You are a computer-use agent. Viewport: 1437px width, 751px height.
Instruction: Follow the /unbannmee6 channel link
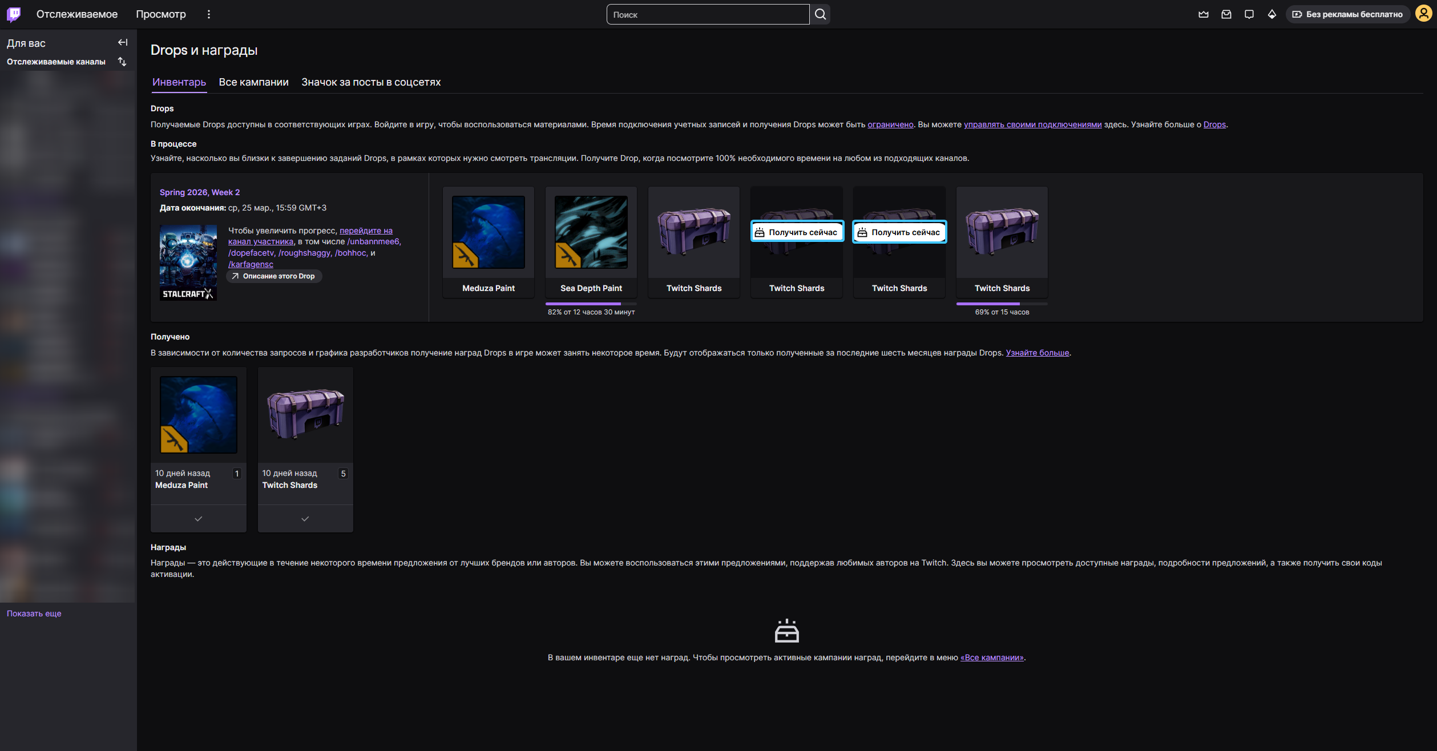tap(374, 241)
